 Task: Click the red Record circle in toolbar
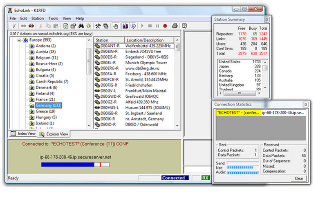[165, 26]
